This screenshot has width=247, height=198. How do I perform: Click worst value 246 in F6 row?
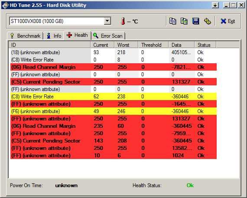(121, 111)
